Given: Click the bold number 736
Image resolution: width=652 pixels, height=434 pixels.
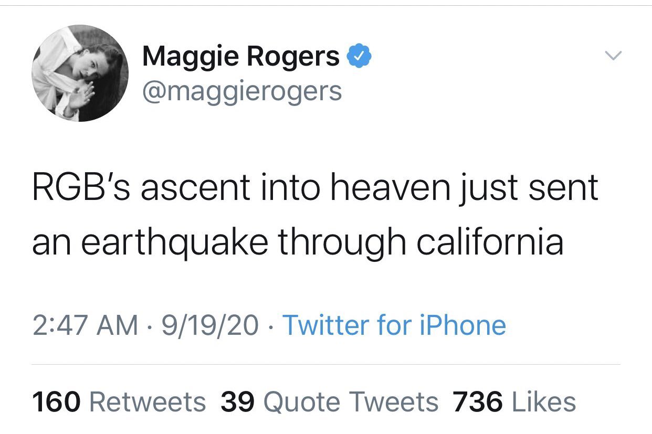Looking at the screenshot, I should pyautogui.click(x=478, y=403).
